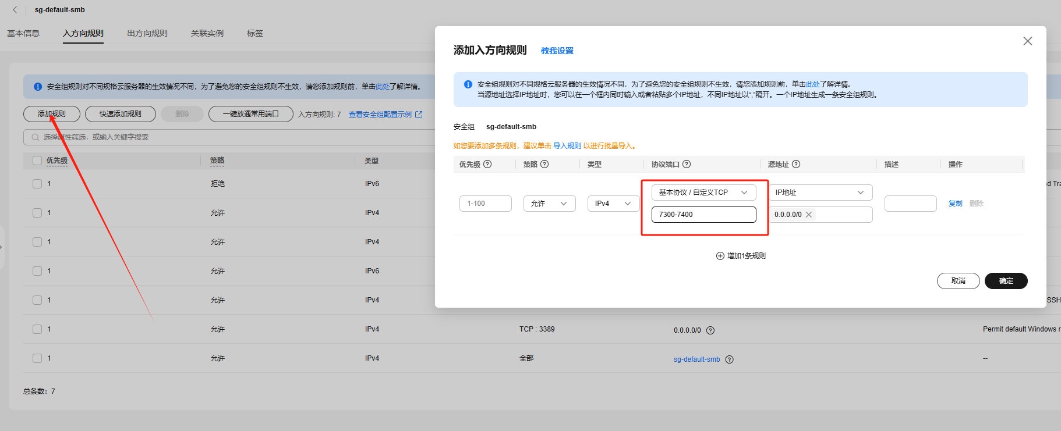Focus the 描述 description input field
Image resolution: width=1061 pixels, height=431 pixels.
tap(911, 204)
